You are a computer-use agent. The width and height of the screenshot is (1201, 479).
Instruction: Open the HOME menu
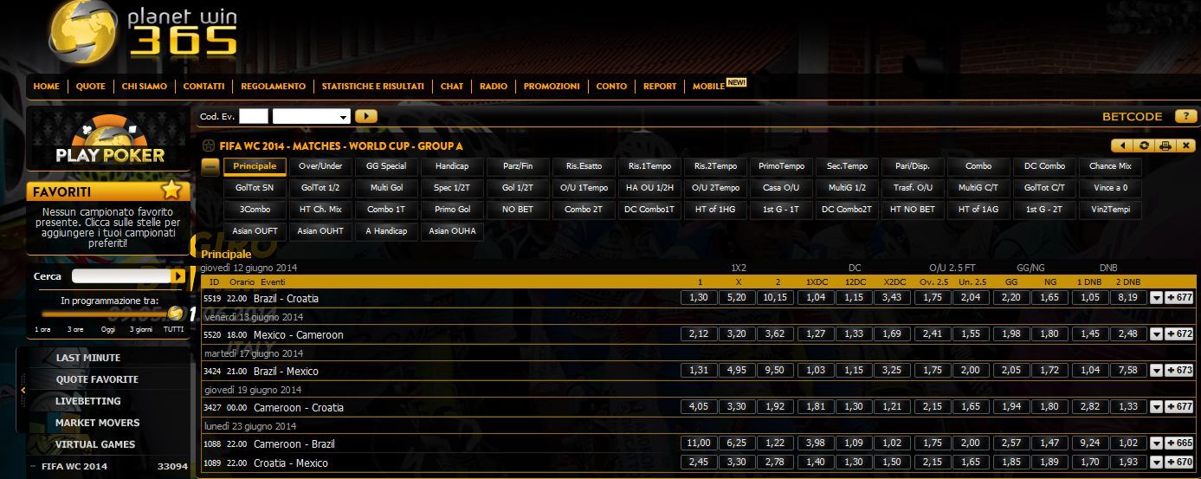(47, 87)
